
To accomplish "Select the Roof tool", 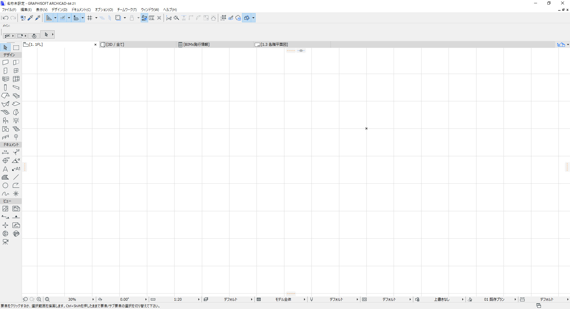I will [x=5, y=96].
